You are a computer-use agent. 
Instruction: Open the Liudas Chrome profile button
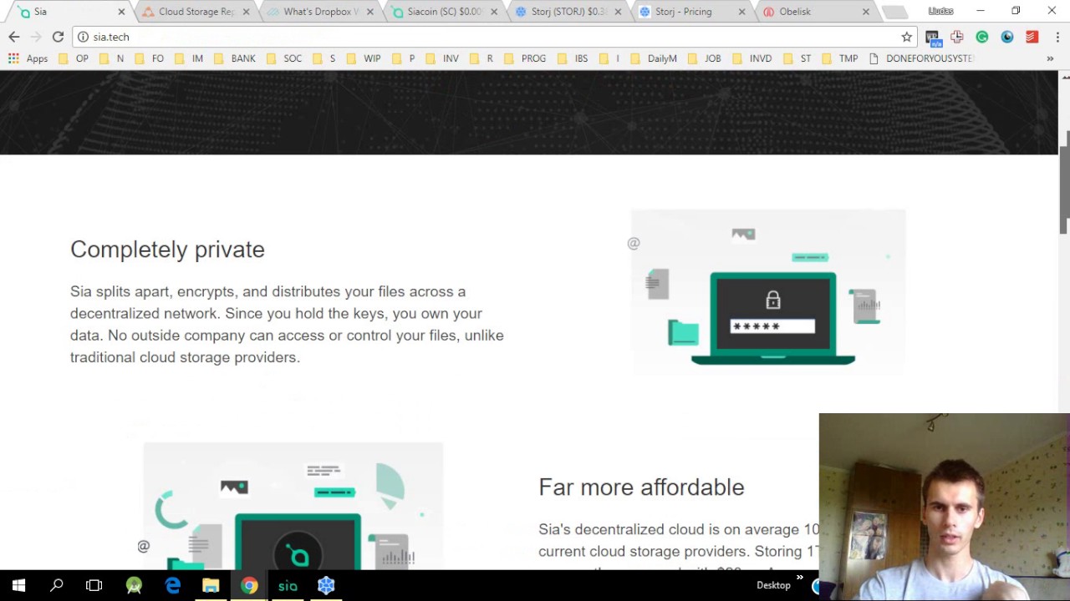(x=940, y=11)
